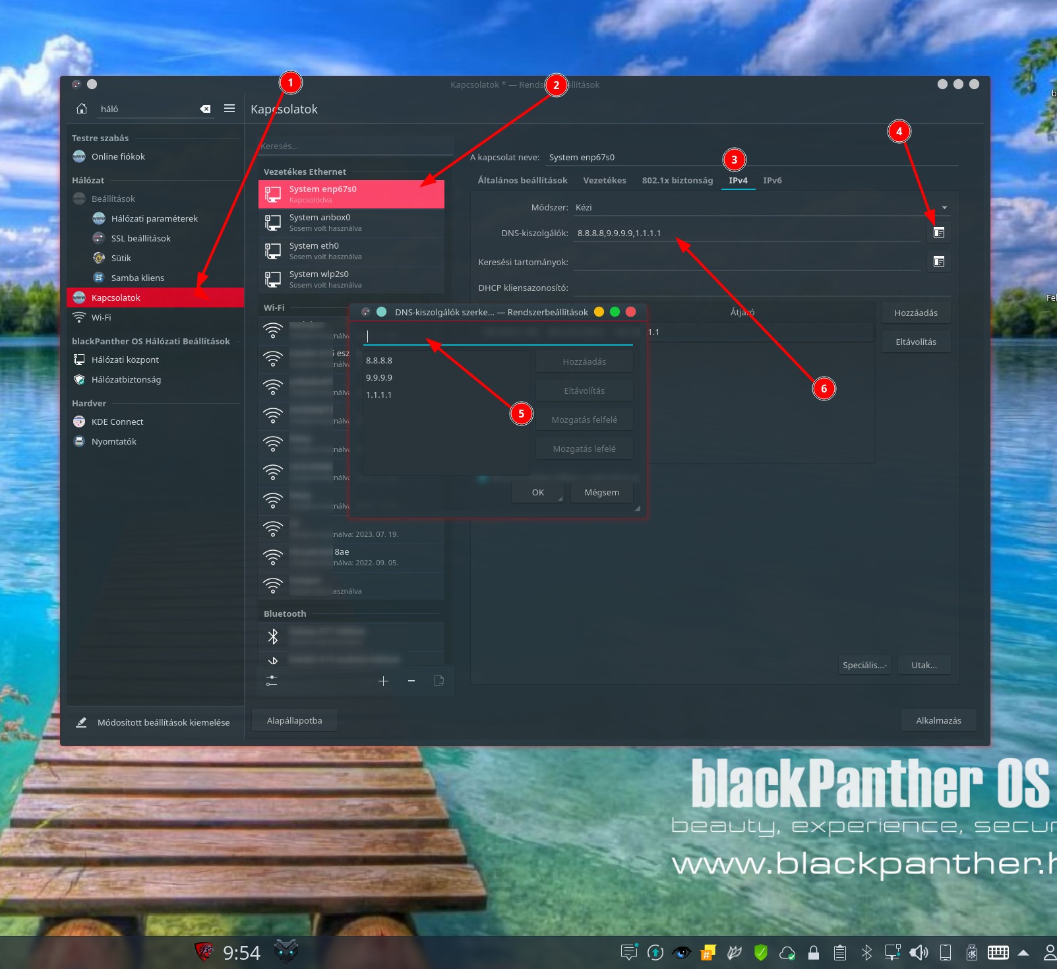The height and width of the screenshot is (969, 1057).
Task: Open the DNS servers editor icon button
Action: (938, 233)
